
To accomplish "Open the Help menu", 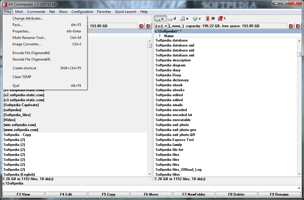I will pyautogui.click(x=144, y=12).
